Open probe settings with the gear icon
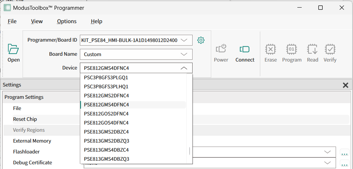 (x=201, y=41)
